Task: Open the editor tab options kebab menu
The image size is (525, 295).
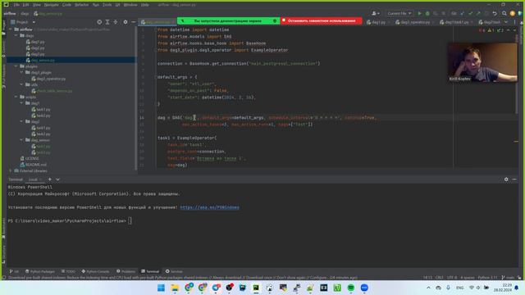Action: pyautogui.click(x=514, y=22)
